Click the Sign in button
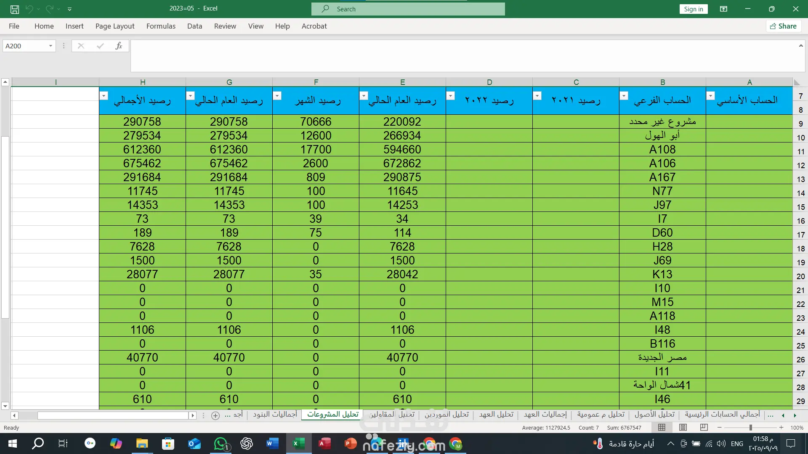This screenshot has height=454, width=808. click(x=693, y=9)
